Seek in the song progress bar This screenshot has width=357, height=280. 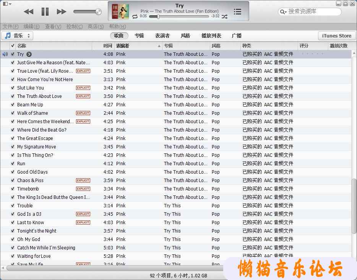179,16
